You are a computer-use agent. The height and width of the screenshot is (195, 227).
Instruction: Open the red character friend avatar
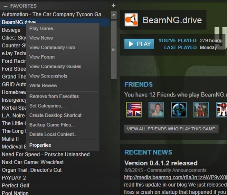[201, 110]
